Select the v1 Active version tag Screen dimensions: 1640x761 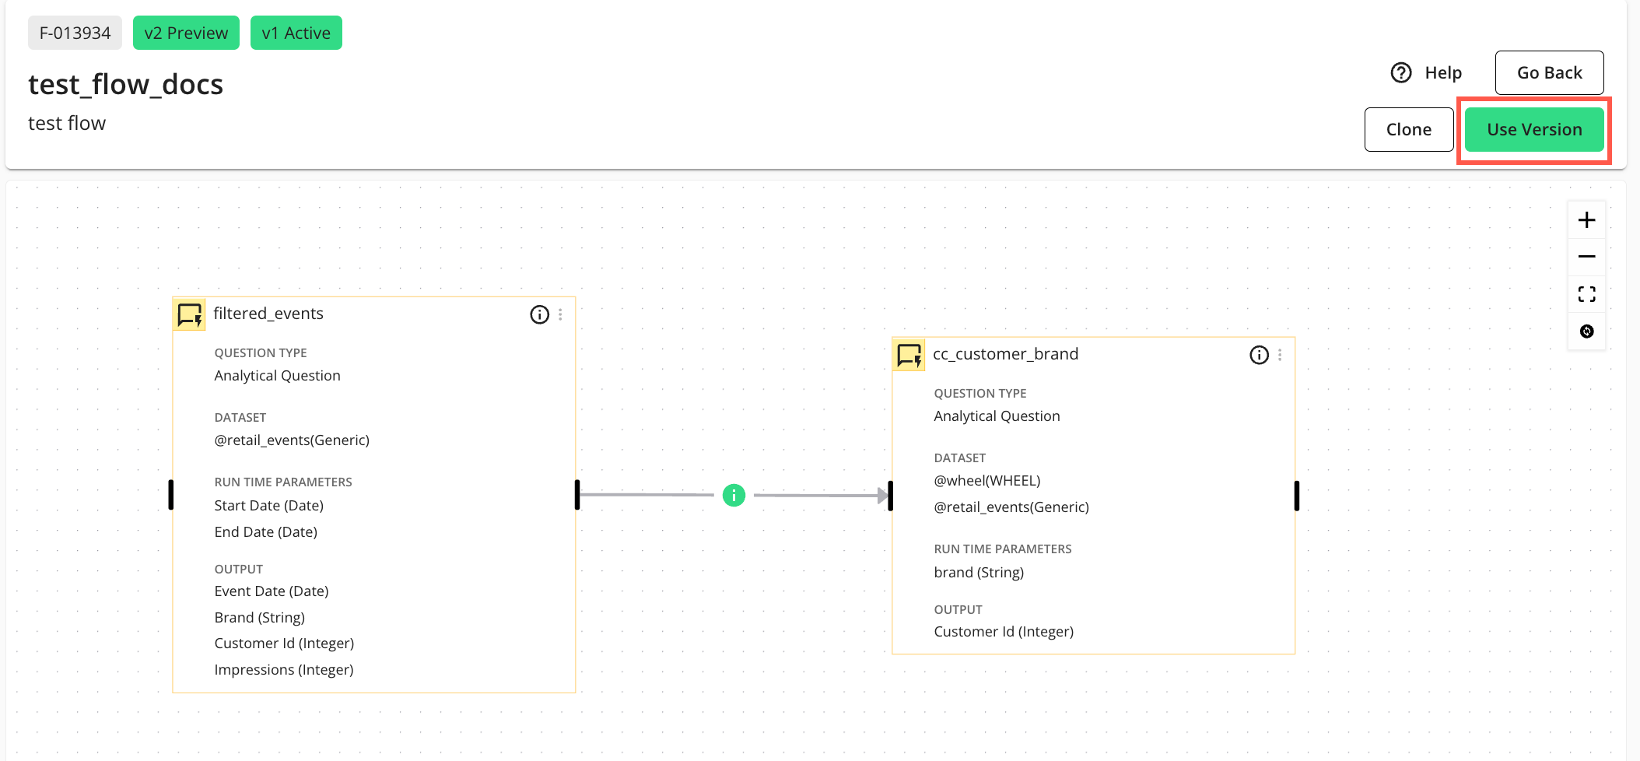pos(296,33)
